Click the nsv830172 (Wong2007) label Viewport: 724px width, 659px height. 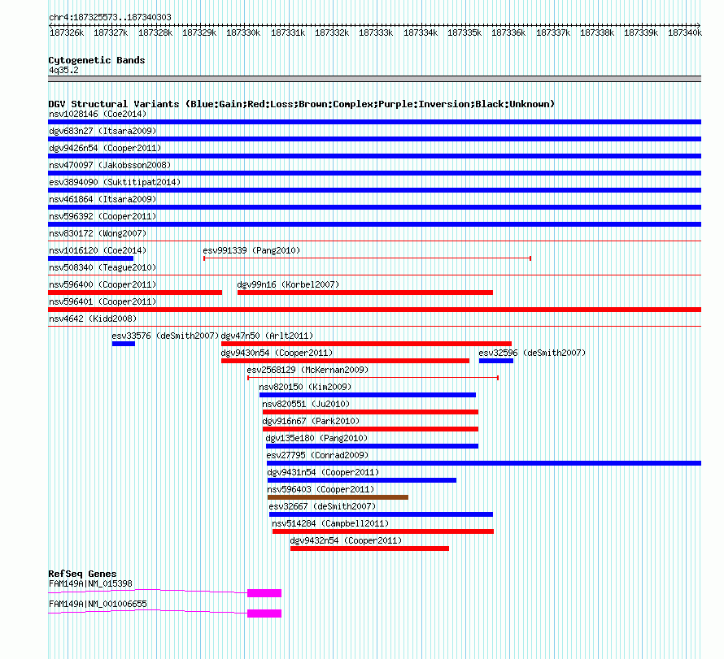(98, 233)
